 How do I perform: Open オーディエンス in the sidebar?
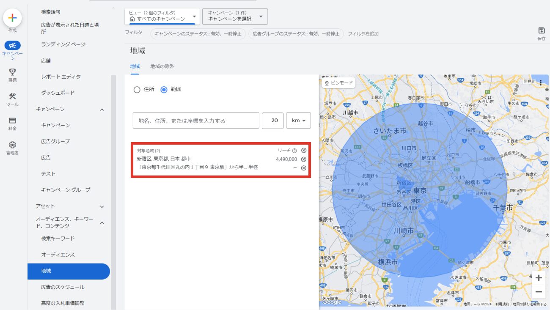pos(58,255)
